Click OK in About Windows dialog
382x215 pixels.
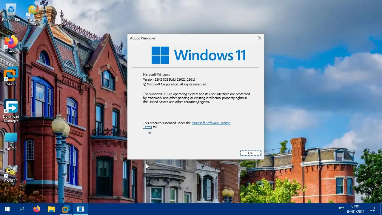pos(250,153)
